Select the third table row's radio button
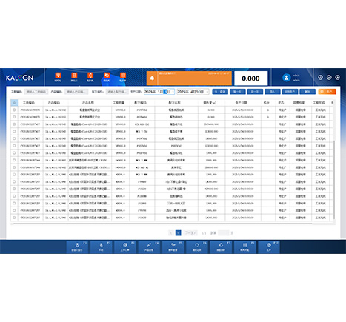The image size is (346, 322). [x=14, y=124]
